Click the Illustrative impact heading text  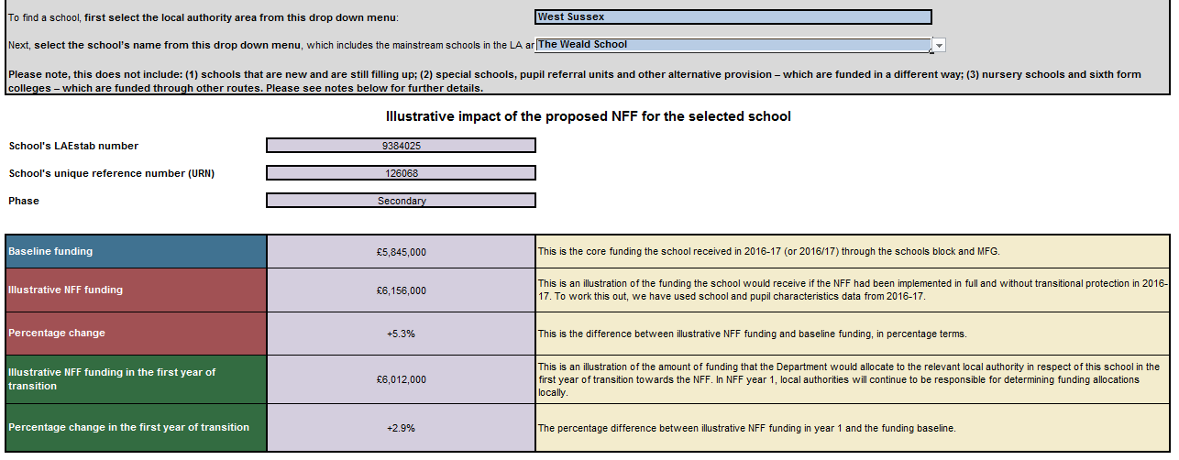point(588,117)
